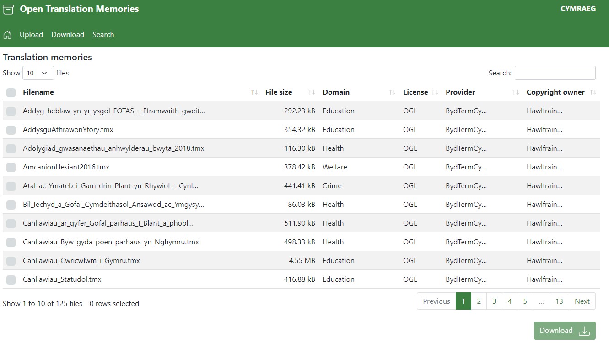The height and width of the screenshot is (348, 609).
Task: Click file size 86.03 kB
Action: pos(302,205)
